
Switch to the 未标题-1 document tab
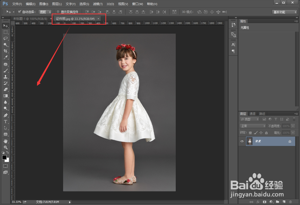coord(30,19)
